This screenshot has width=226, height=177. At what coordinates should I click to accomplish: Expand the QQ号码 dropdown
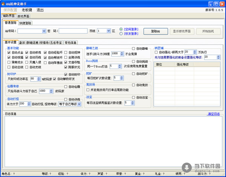[44, 31]
